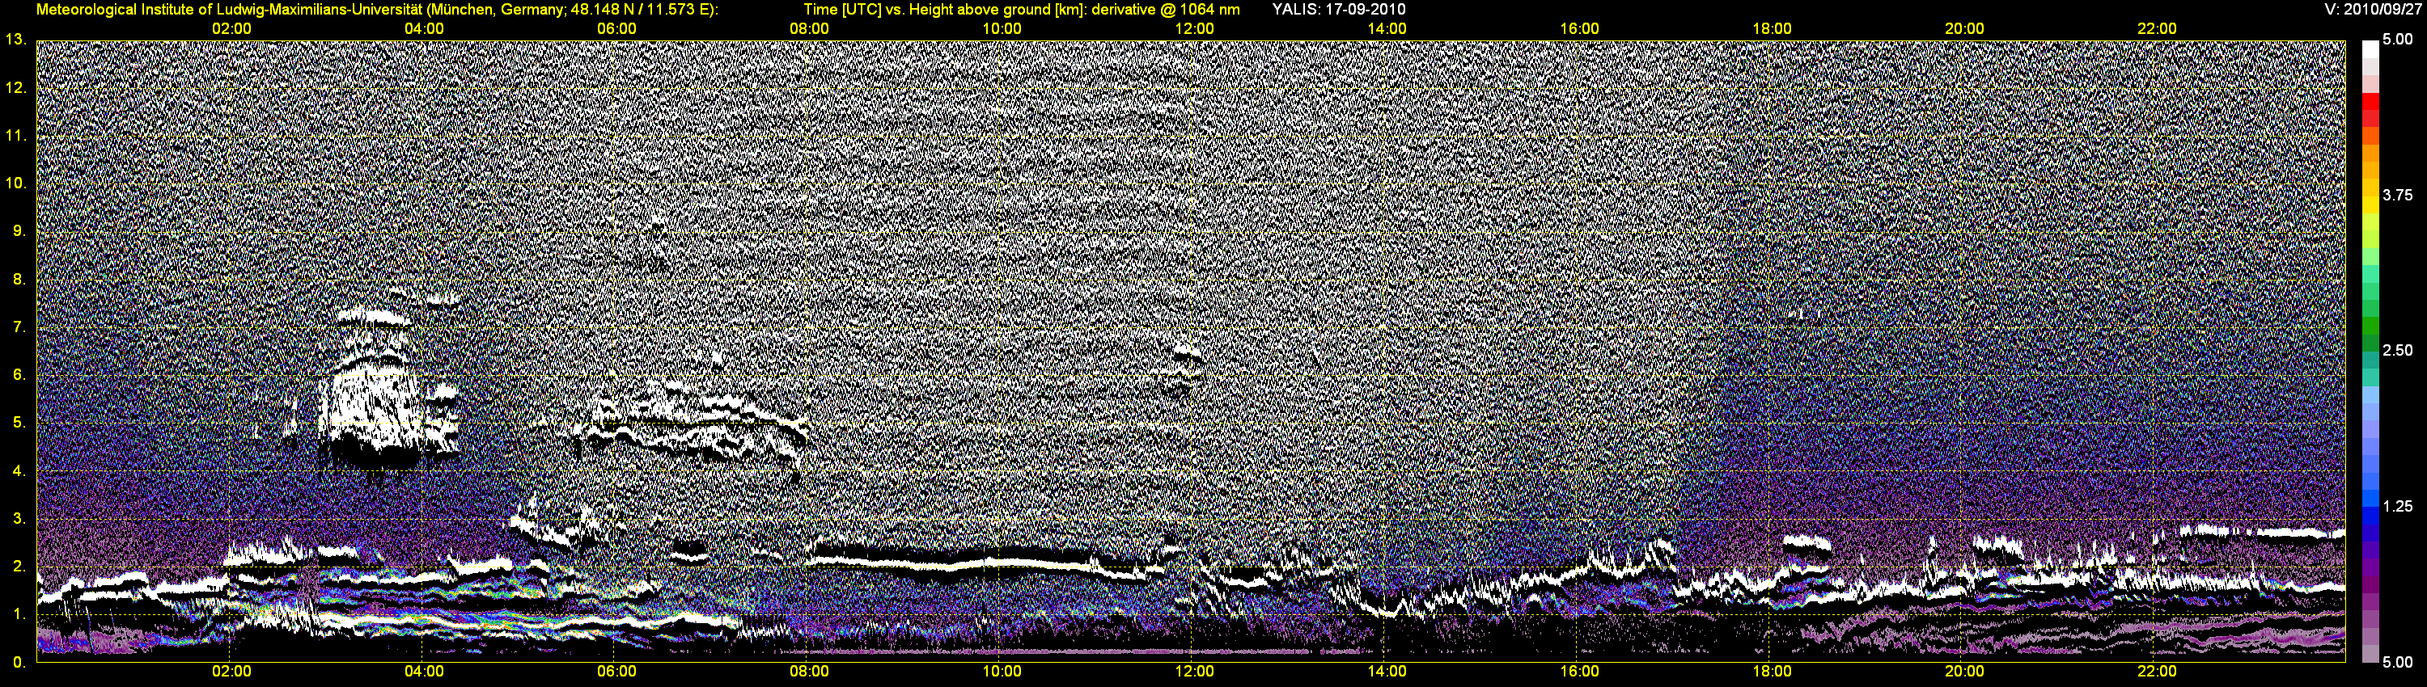Image resolution: width=2427 pixels, height=687 pixels.
Task: Click the 5. height axis label
Action: pyautogui.click(x=19, y=424)
